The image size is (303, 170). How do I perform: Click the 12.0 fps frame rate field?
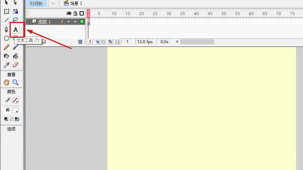pyautogui.click(x=145, y=41)
